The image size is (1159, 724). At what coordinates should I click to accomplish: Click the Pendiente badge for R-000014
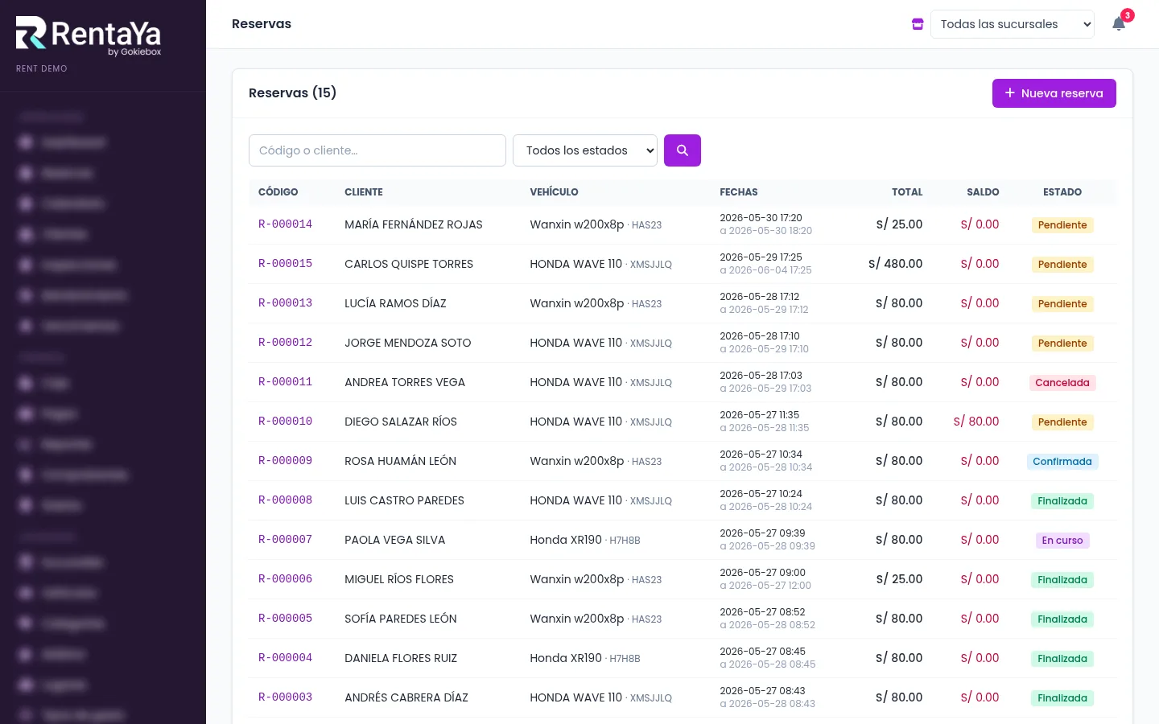1062,225
